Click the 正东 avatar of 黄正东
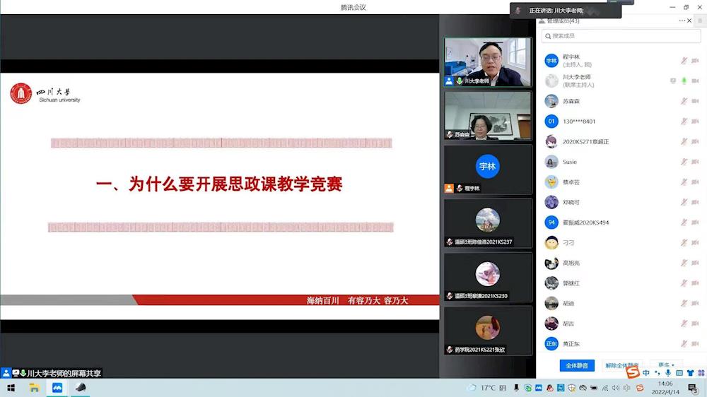707x397 pixels. [551, 343]
